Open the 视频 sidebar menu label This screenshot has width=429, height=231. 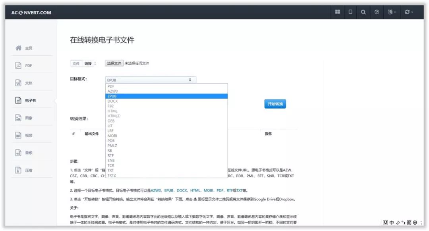coord(29,136)
